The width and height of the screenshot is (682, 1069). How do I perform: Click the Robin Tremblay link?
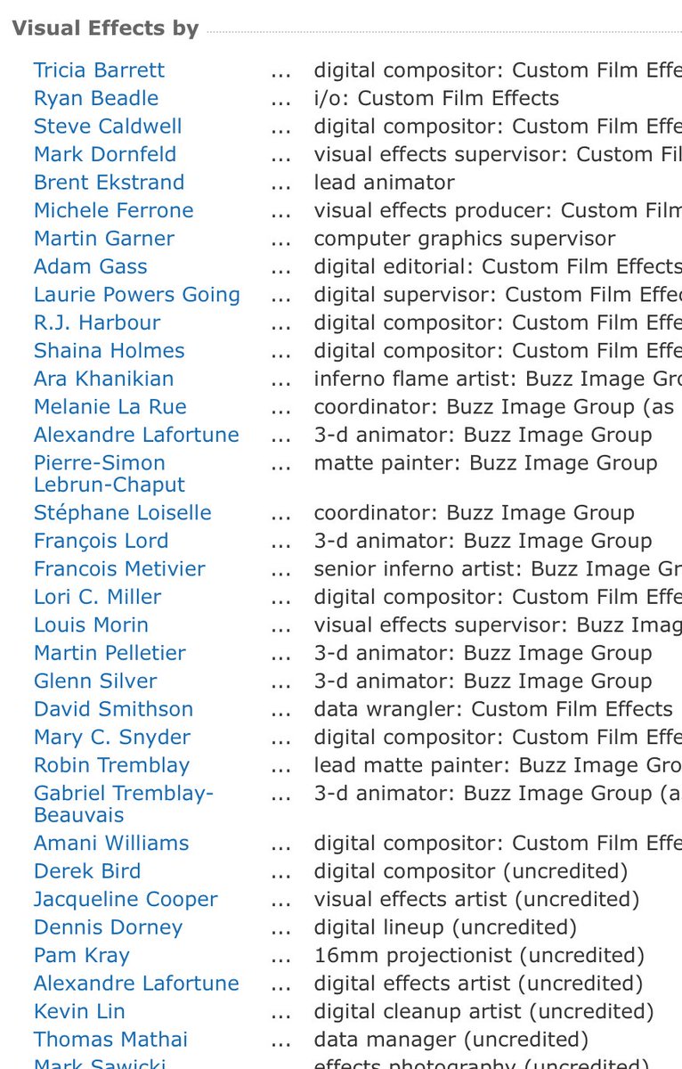[x=111, y=765]
